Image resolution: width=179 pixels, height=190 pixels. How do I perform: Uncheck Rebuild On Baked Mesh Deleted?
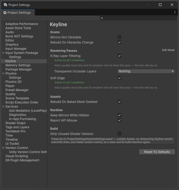click(x=119, y=102)
